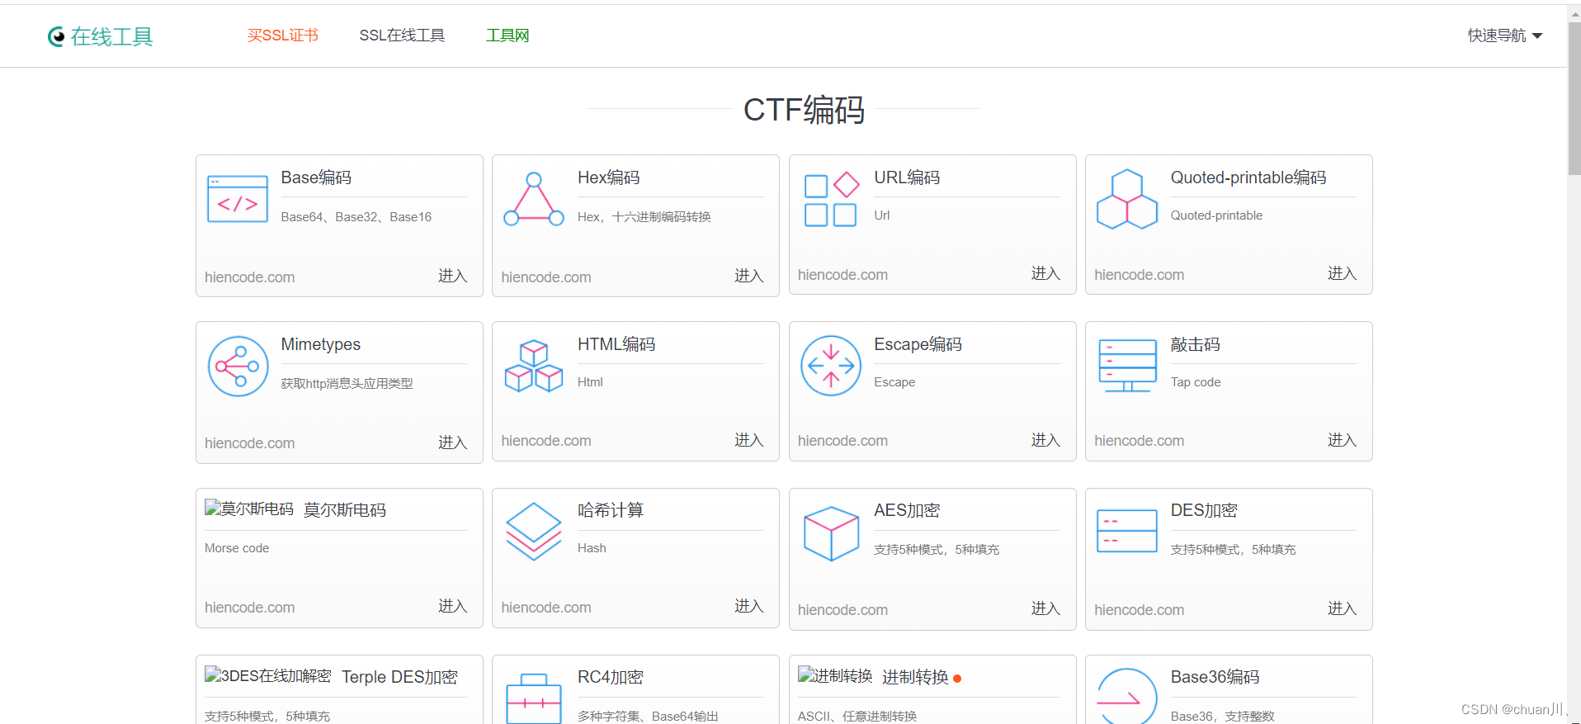The width and height of the screenshot is (1581, 724).
Task: Click 进入 on the Quoted-printable编码 card
Action: [x=1342, y=273]
